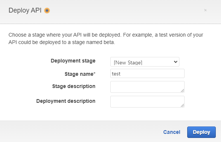
Task: Click the Deploy API dialog title
Action: [25, 10]
